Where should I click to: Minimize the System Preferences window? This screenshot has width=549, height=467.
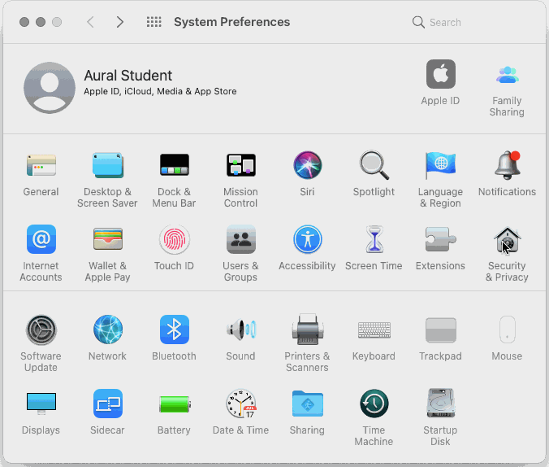coord(41,22)
